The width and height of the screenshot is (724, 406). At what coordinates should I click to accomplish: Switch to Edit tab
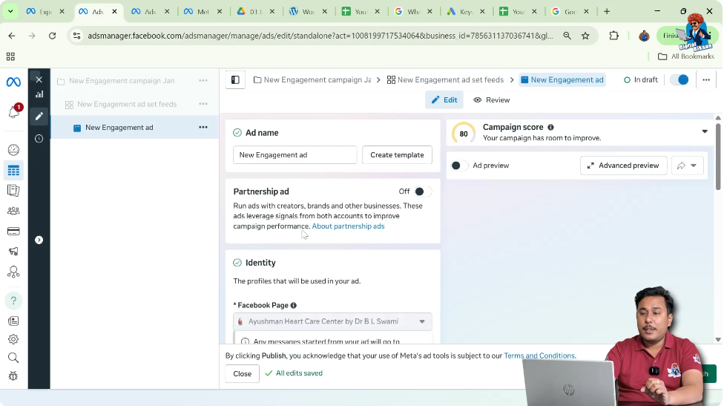(444, 99)
